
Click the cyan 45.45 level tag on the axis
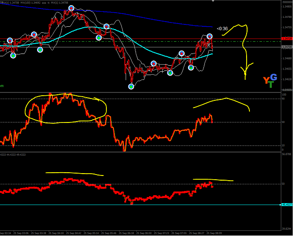(287, 205)
